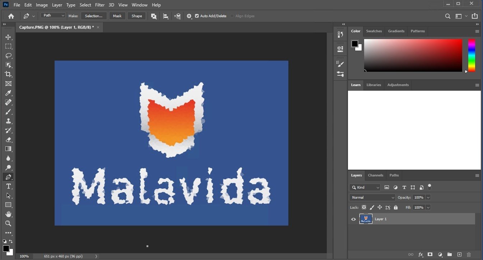Screen dimensions: 483x260
Task: Switch to the Swatches tab
Action: 374,31
